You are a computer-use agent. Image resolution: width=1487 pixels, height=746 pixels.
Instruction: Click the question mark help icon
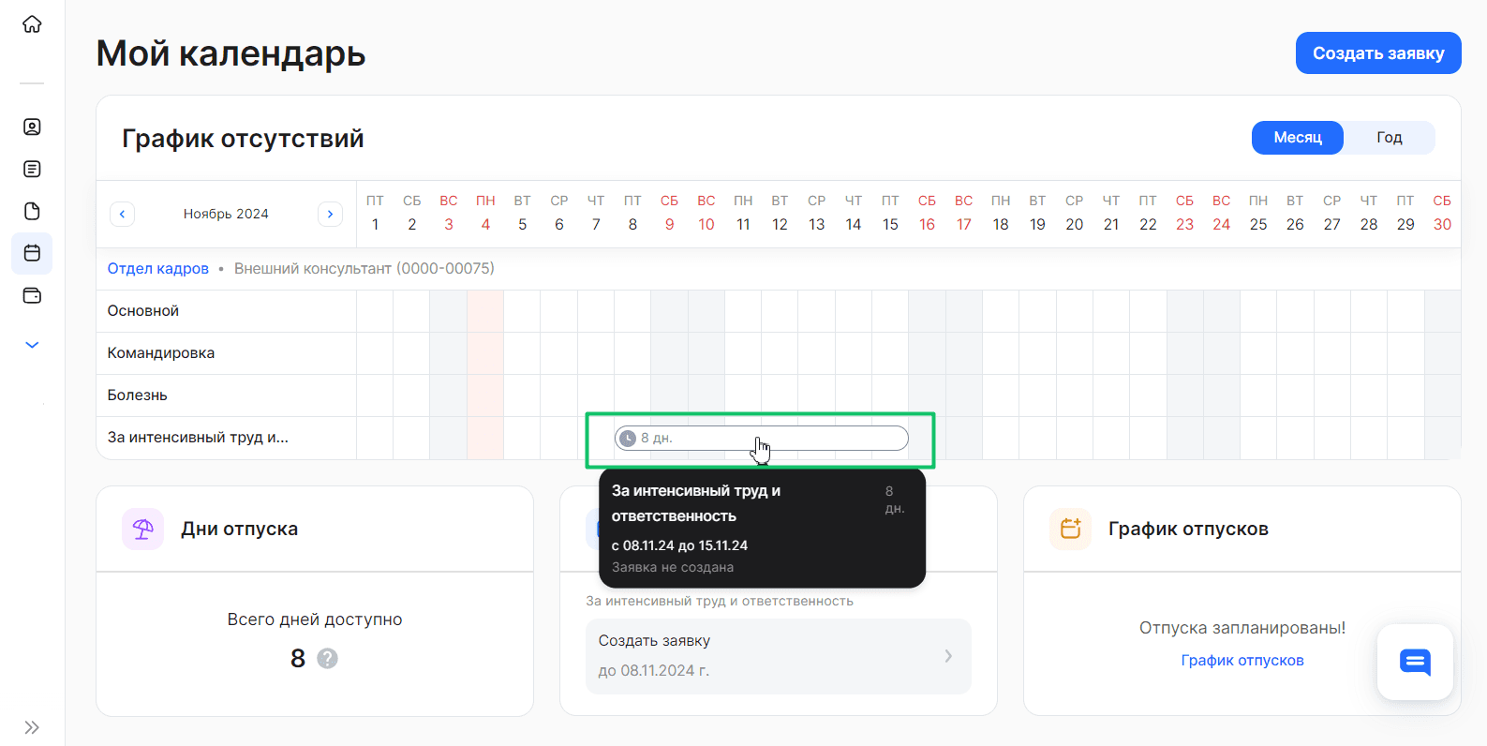tap(327, 659)
